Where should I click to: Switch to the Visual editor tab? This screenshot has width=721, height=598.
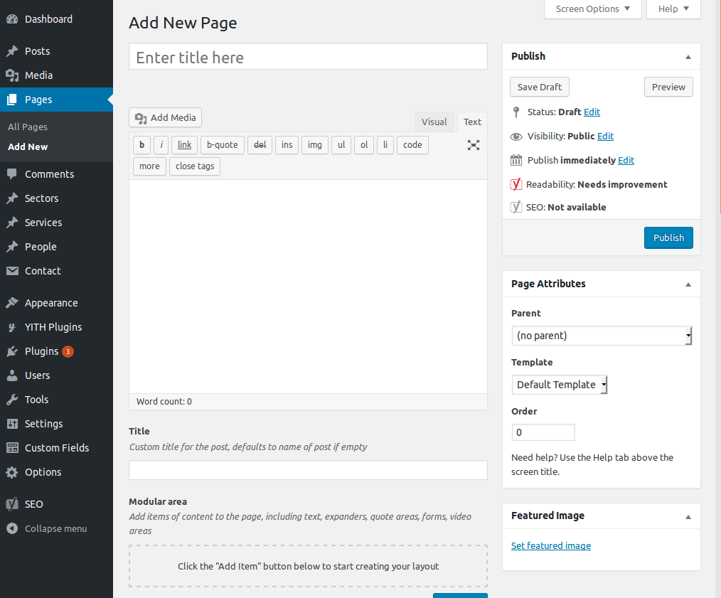[434, 122]
